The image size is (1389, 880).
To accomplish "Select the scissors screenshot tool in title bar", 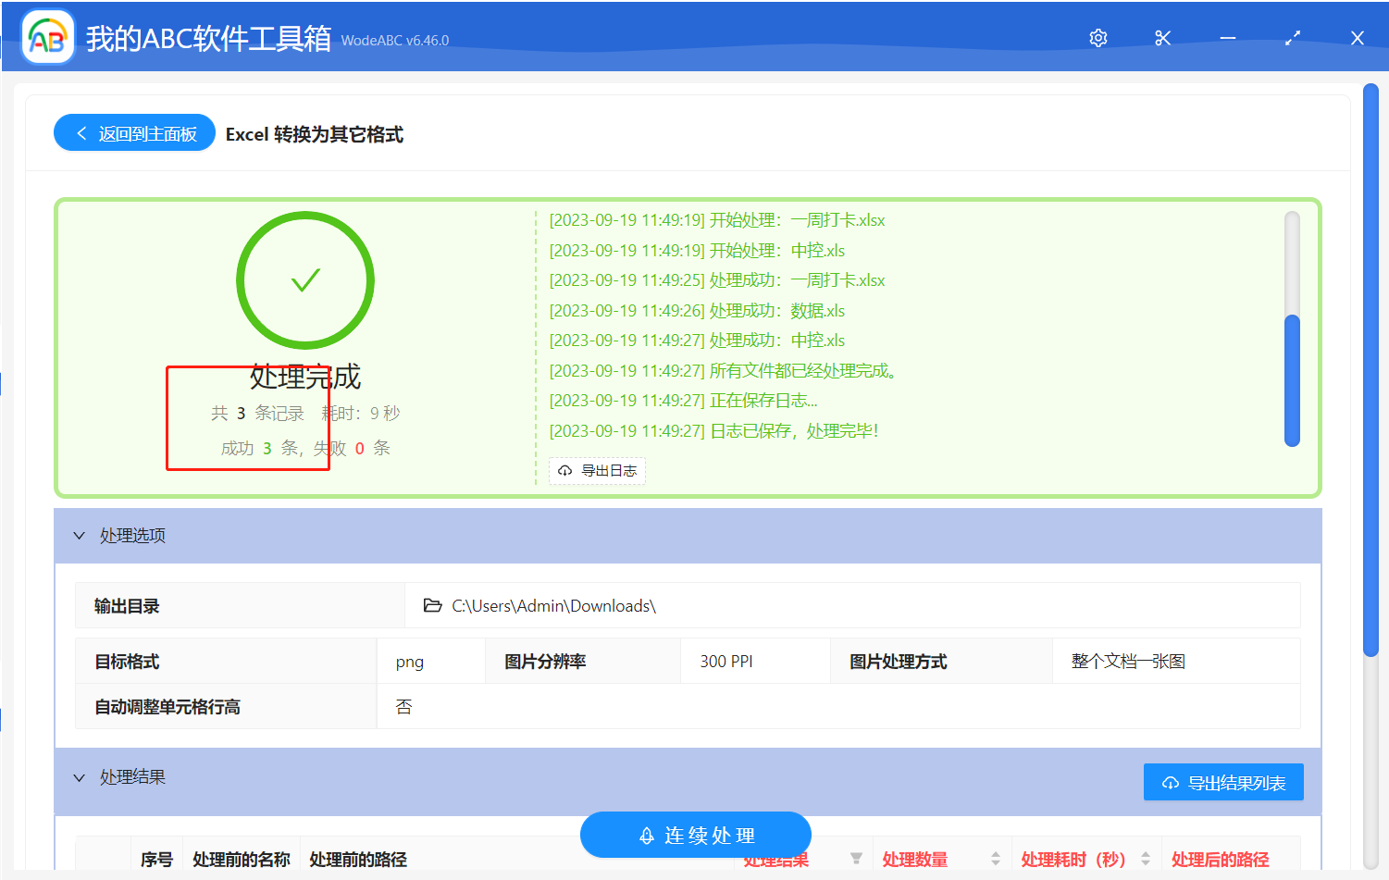I will tap(1162, 38).
